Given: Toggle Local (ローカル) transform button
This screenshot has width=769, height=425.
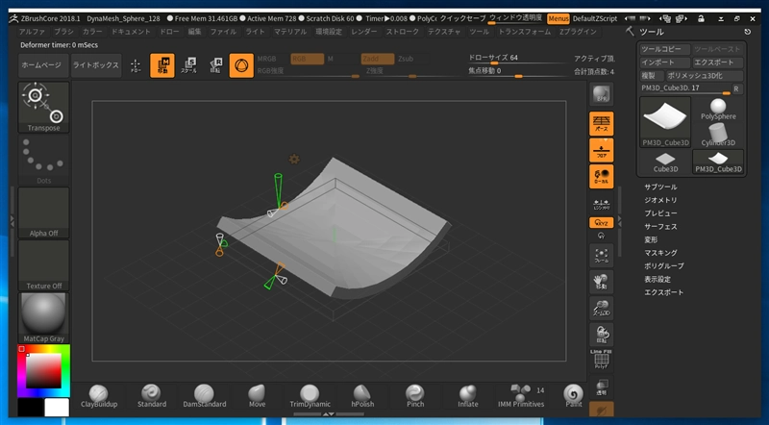Looking at the screenshot, I should (x=602, y=176).
